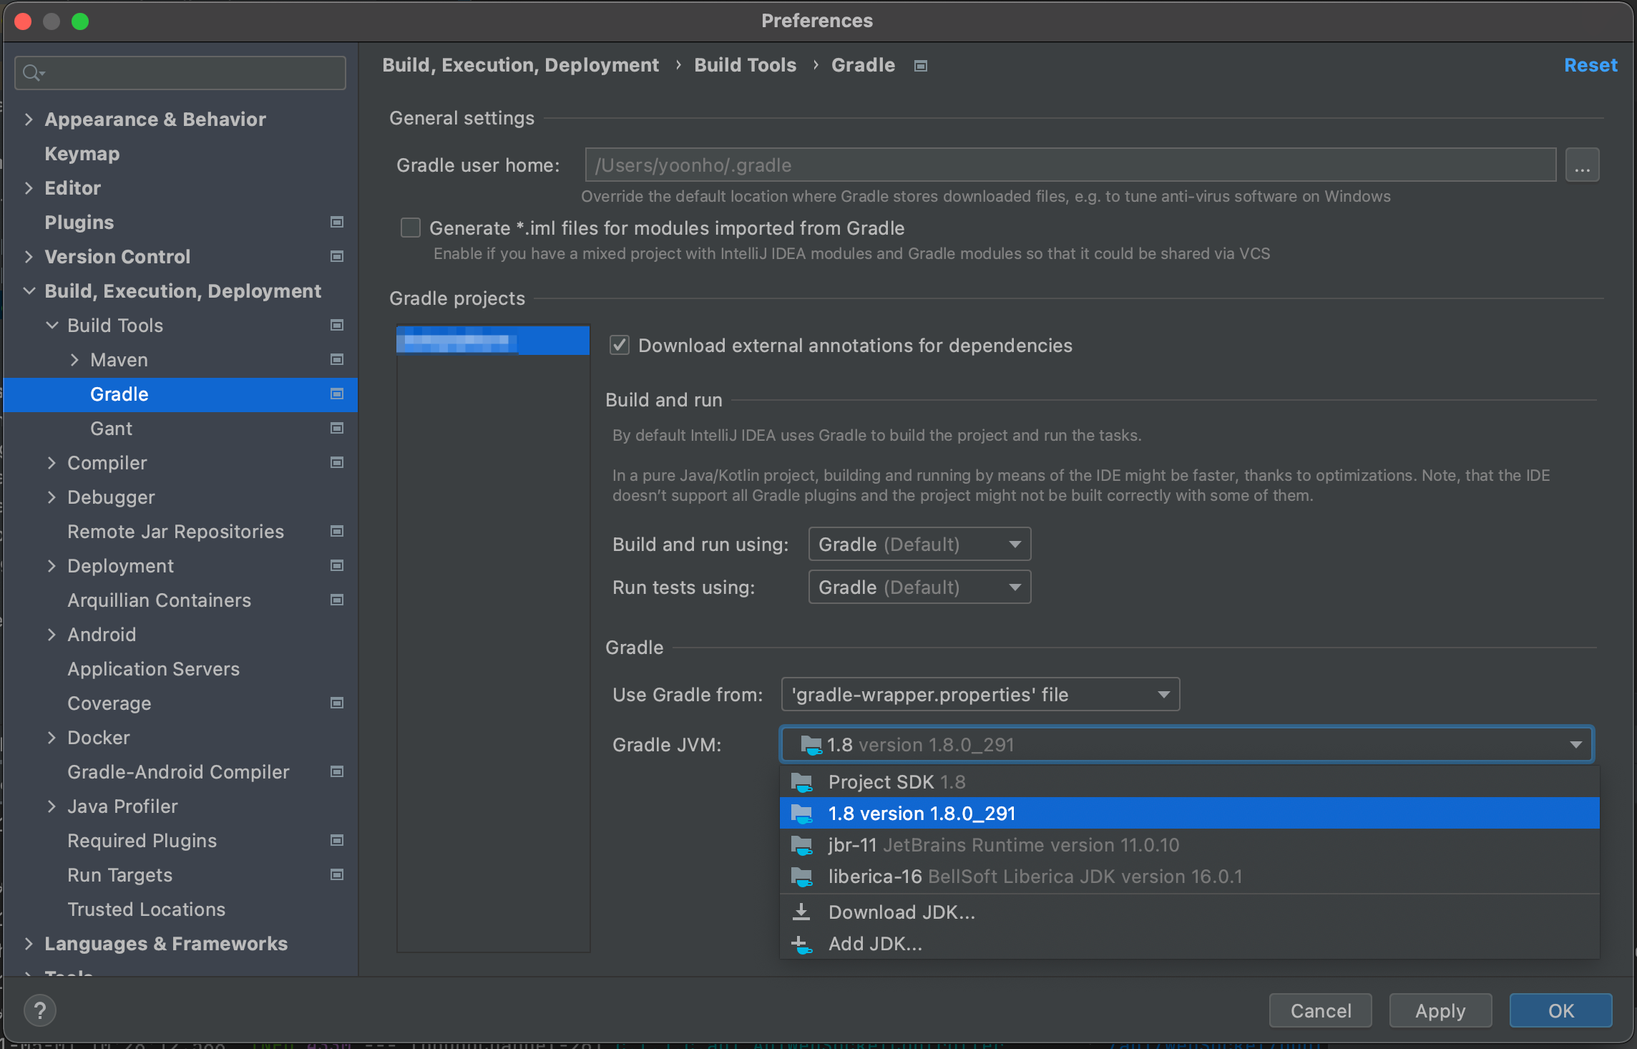Collapse the Build Tools tree node
Viewport: 1637px width, 1049px height.
52,326
